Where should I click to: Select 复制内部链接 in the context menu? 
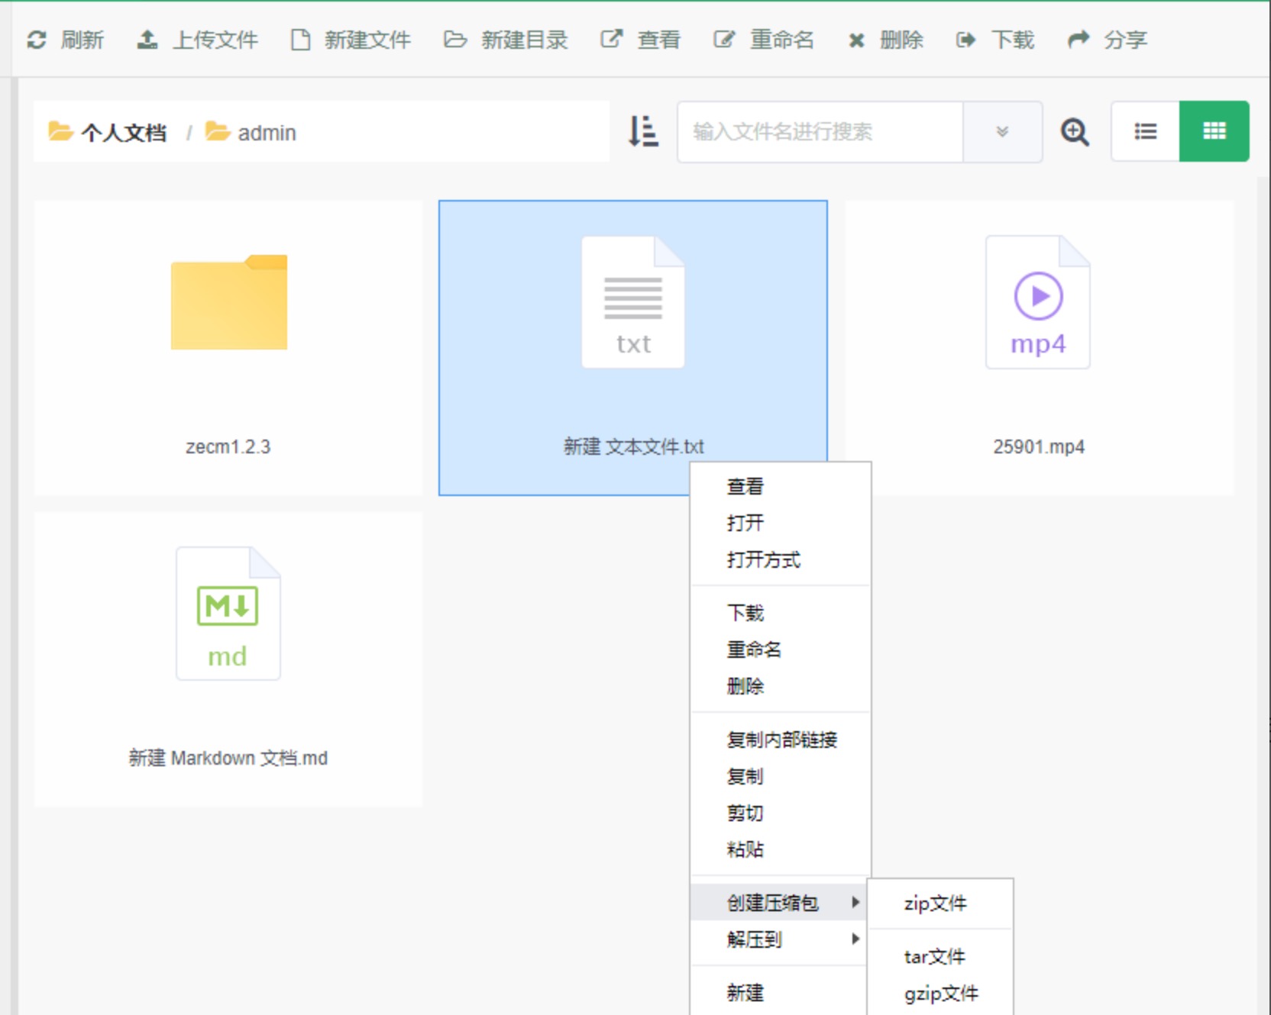(781, 739)
